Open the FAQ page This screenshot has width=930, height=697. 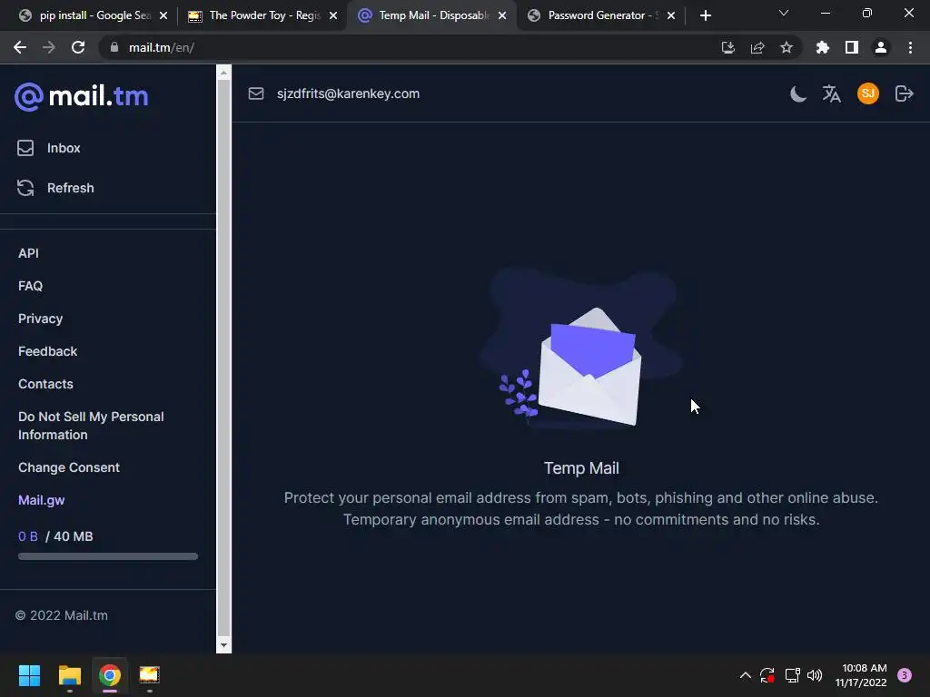[30, 286]
